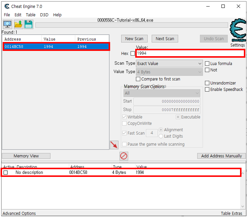The width and height of the screenshot is (248, 218).
Task: Clear address list with red no-entry icon
Action: pos(124,156)
